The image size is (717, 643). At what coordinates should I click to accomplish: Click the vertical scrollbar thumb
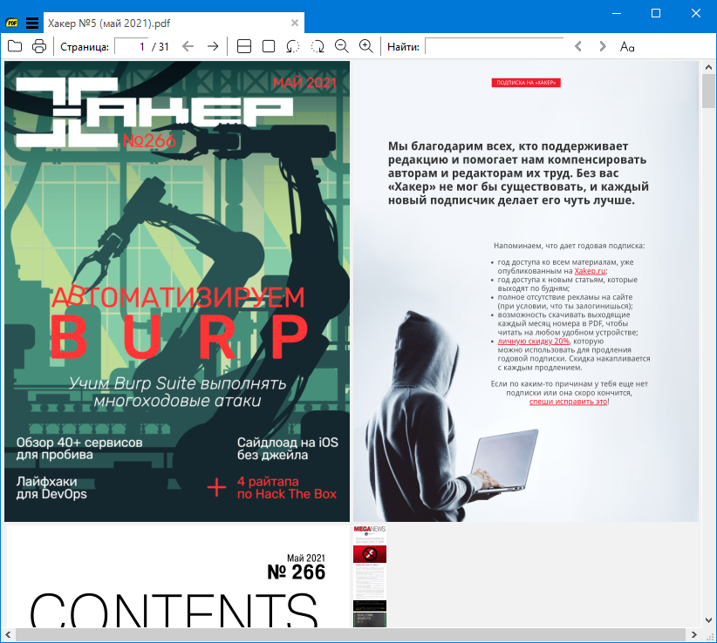pyautogui.click(x=709, y=91)
